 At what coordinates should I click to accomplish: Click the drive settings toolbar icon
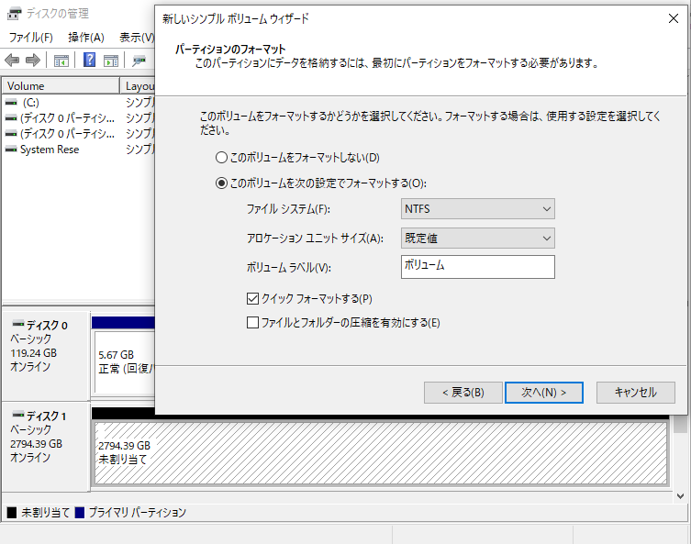tap(139, 60)
